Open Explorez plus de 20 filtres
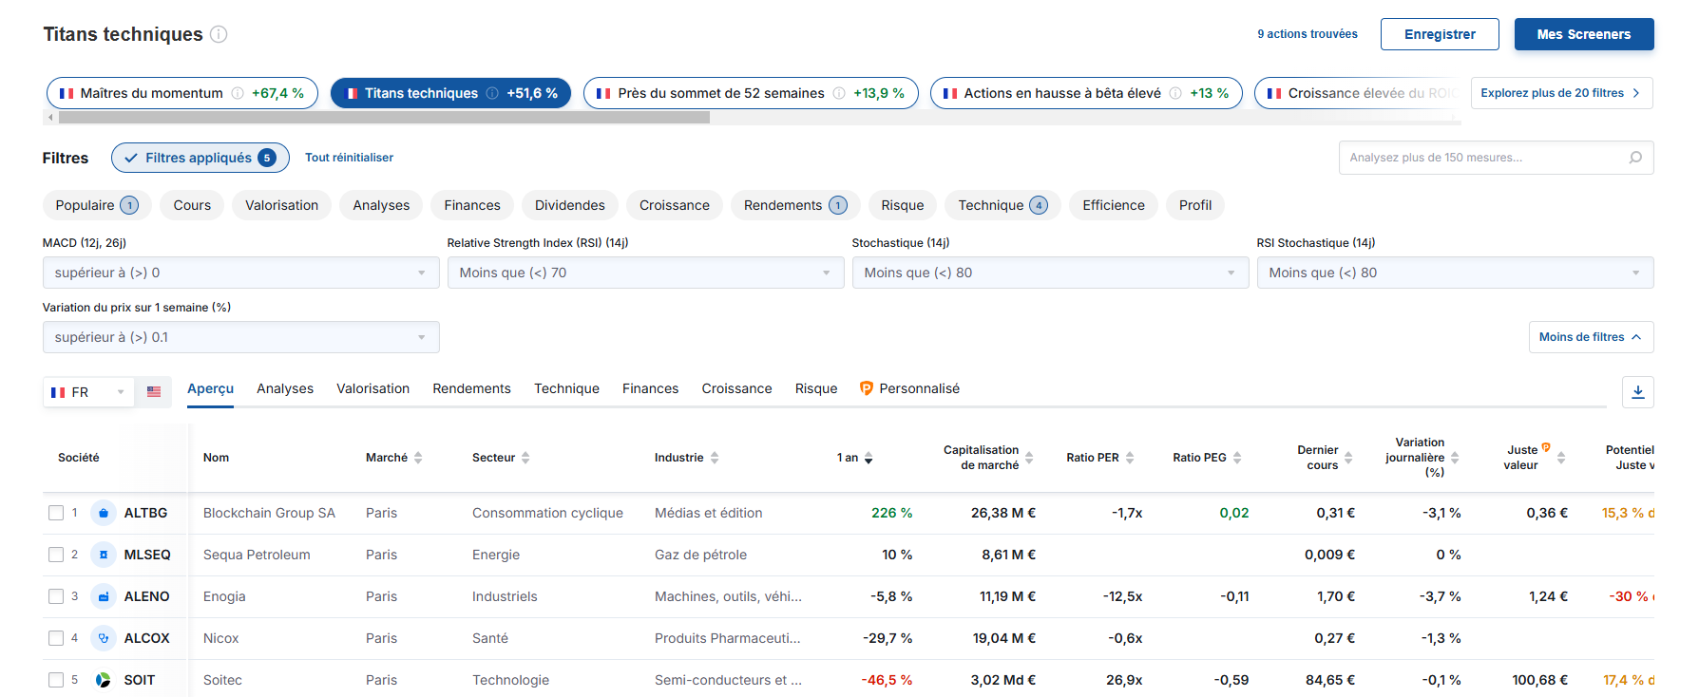This screenshot has width=1699, height=697. coord(1561,93)
